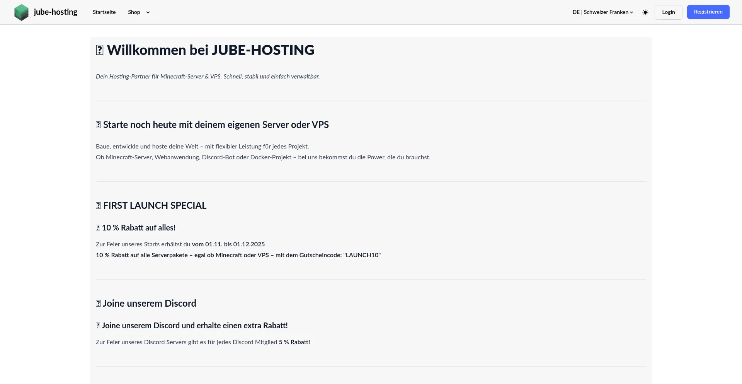
Task: Toggle the light/dark theme sun icon
Action: point(645,12)
